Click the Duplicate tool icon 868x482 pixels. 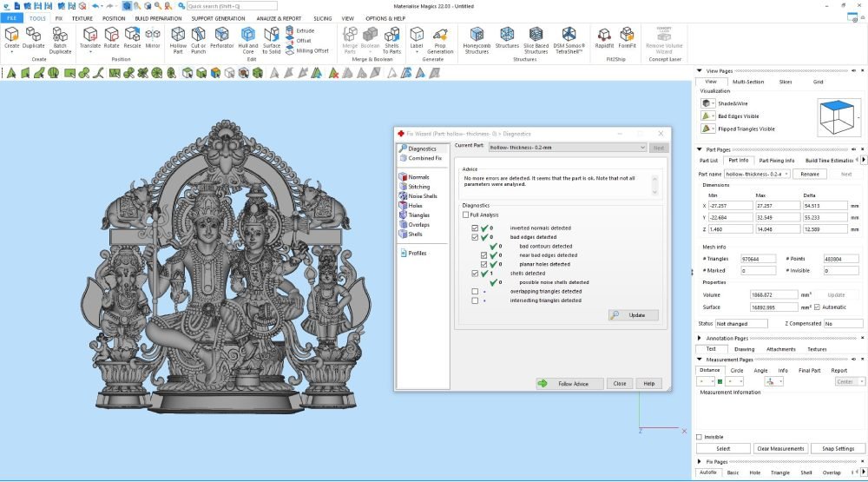click(33, 37)
